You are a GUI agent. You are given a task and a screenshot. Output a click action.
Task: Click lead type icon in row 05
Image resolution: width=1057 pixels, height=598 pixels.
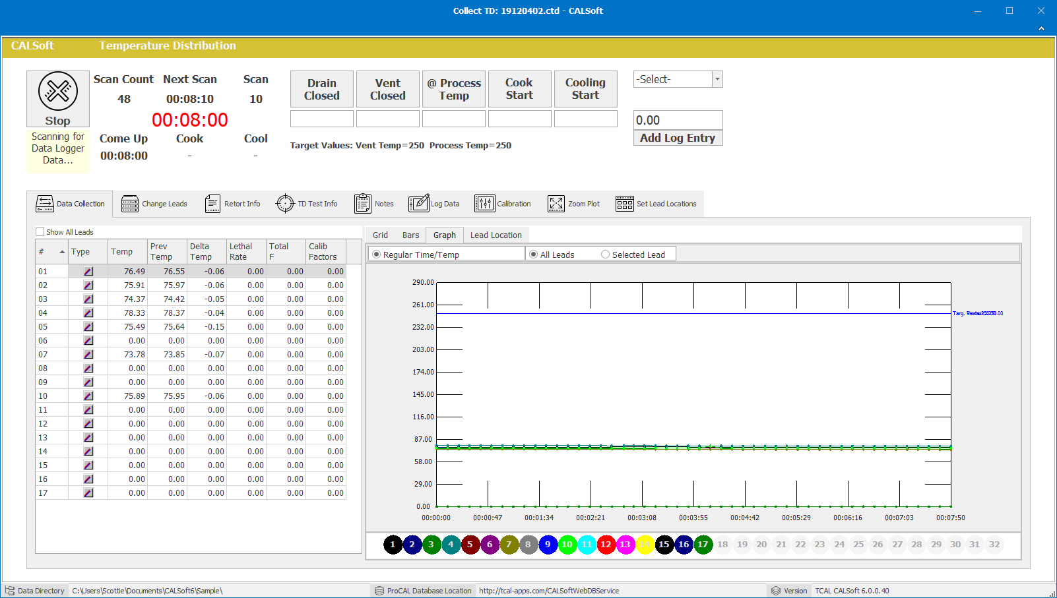point(88,327)
